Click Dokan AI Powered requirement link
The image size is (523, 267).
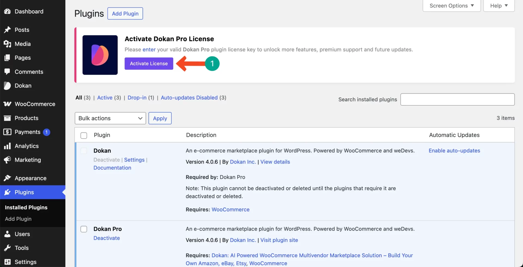pos(299,259)
